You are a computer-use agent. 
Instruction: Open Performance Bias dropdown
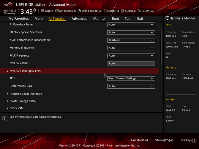click(131, 86)
